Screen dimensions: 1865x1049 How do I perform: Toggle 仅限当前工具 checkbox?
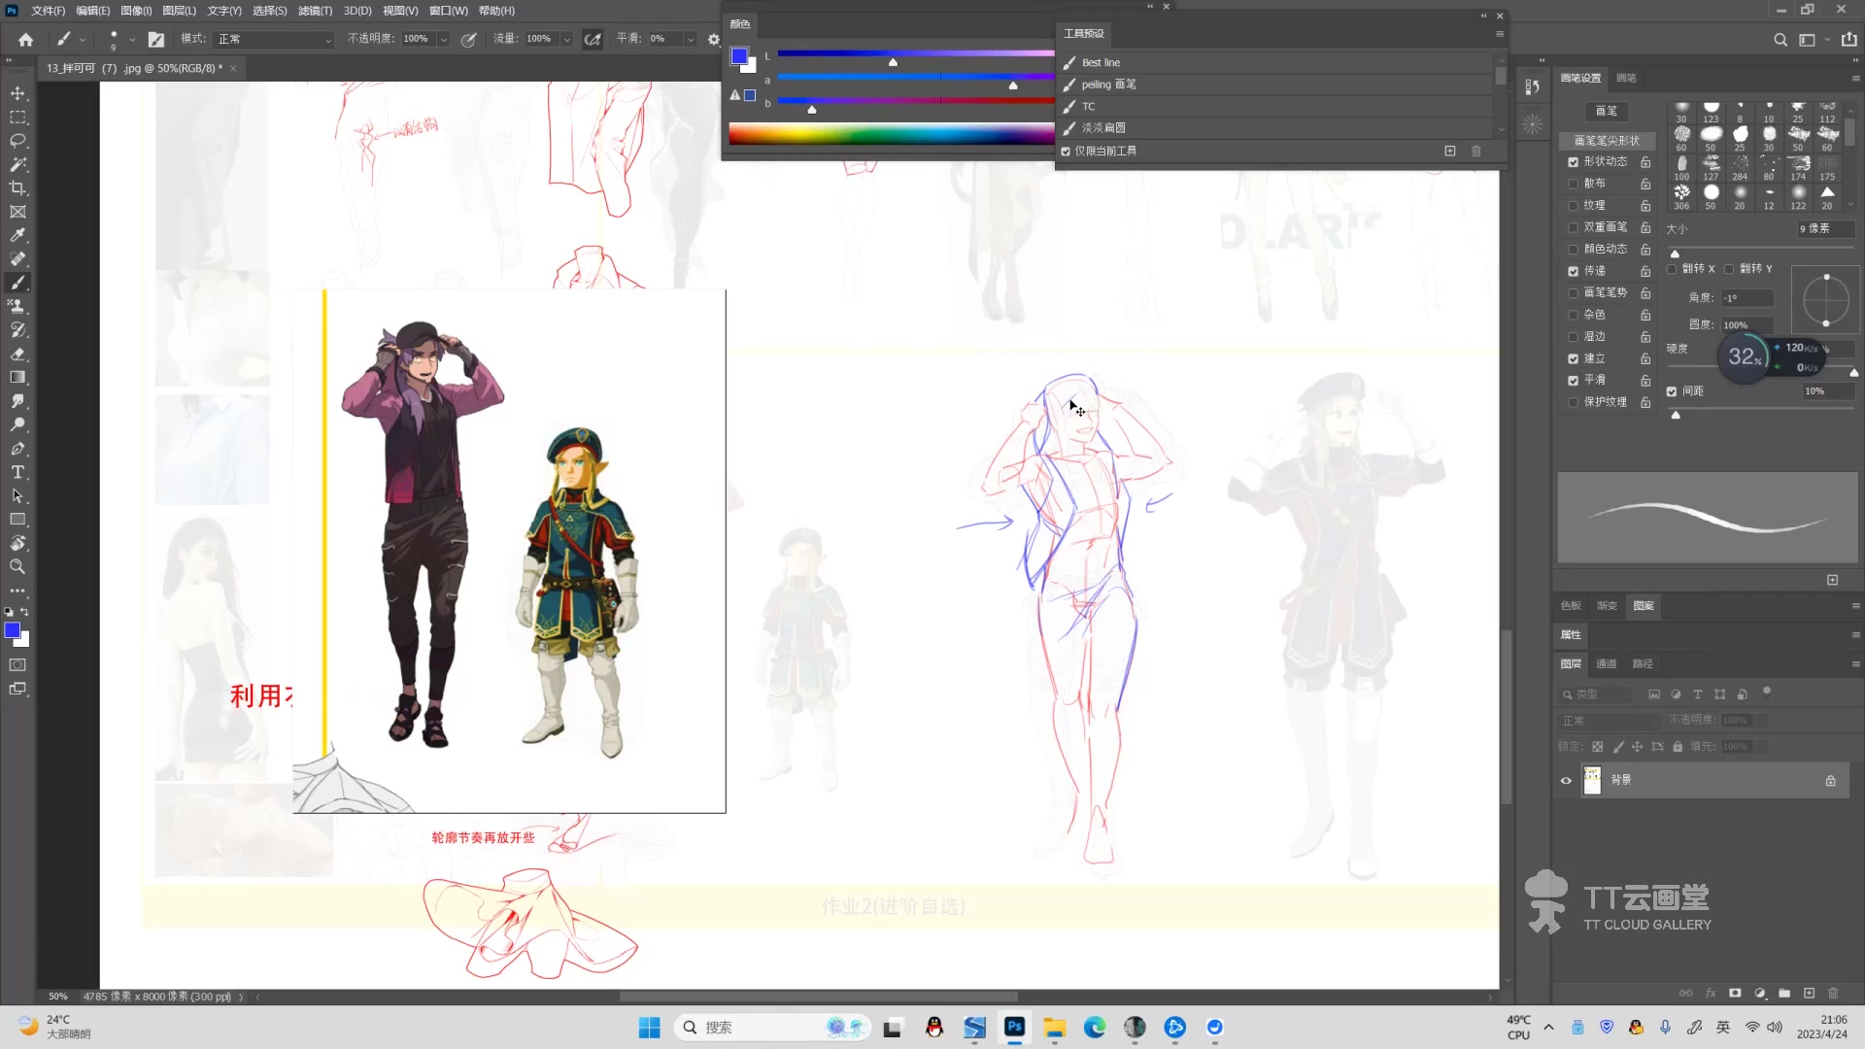[1066, 152]
